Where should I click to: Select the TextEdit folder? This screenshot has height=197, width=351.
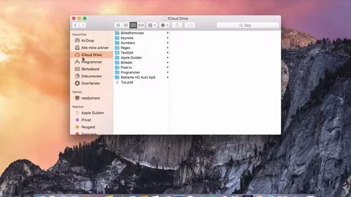click(x=141, y=53)
